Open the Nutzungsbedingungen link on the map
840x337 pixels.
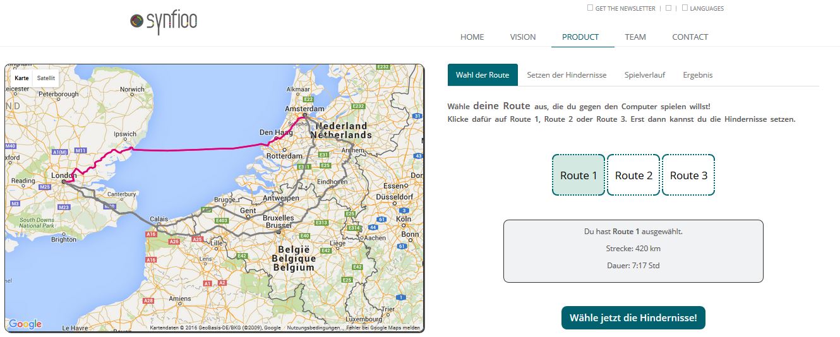[x=313, y=328]
